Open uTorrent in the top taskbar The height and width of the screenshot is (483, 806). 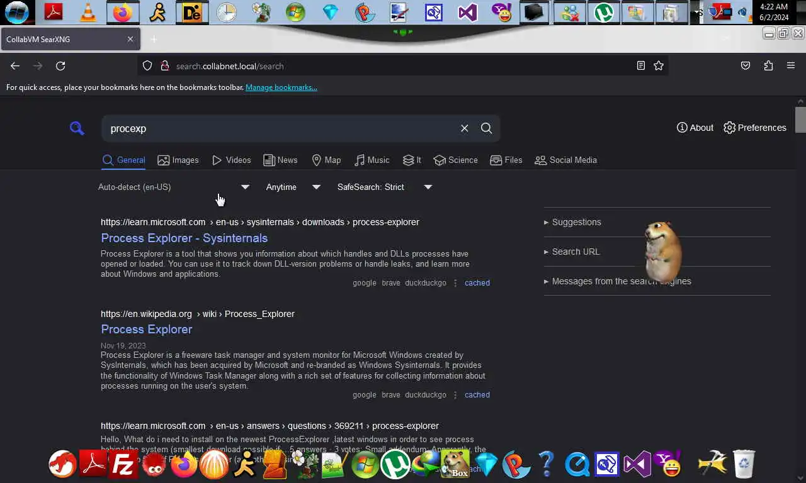[x=604, y=12]
